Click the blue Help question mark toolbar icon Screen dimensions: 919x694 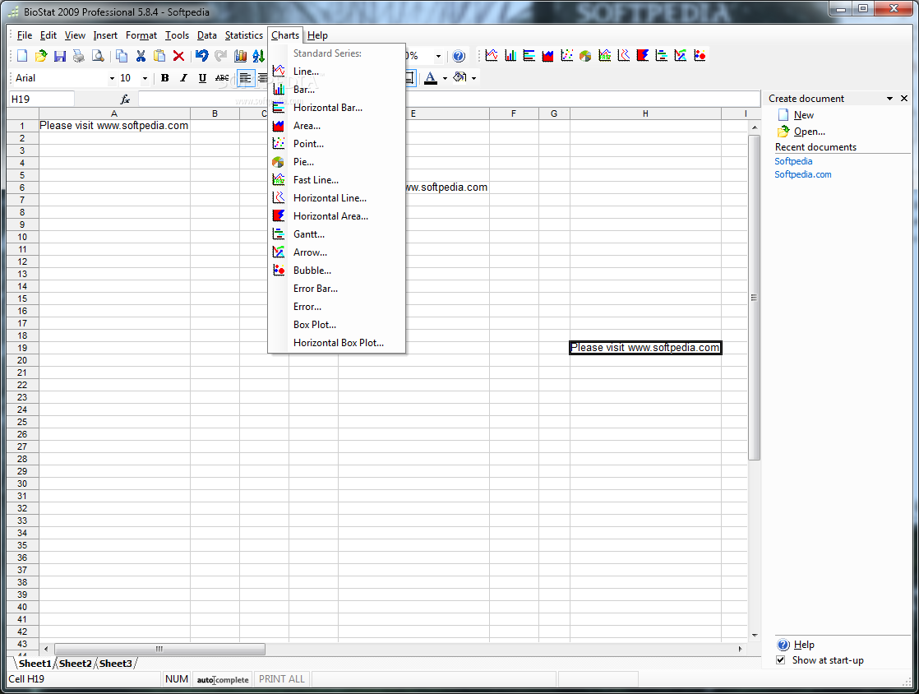(x=459, y=56)
